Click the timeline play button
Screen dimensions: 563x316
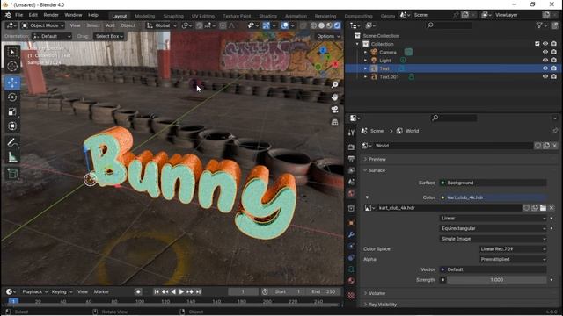click(x=181, y=291)
